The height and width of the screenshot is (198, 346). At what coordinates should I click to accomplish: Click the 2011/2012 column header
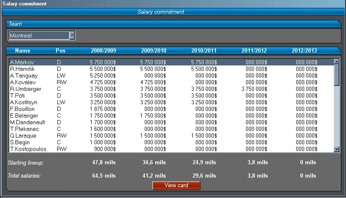pos(254,50)
